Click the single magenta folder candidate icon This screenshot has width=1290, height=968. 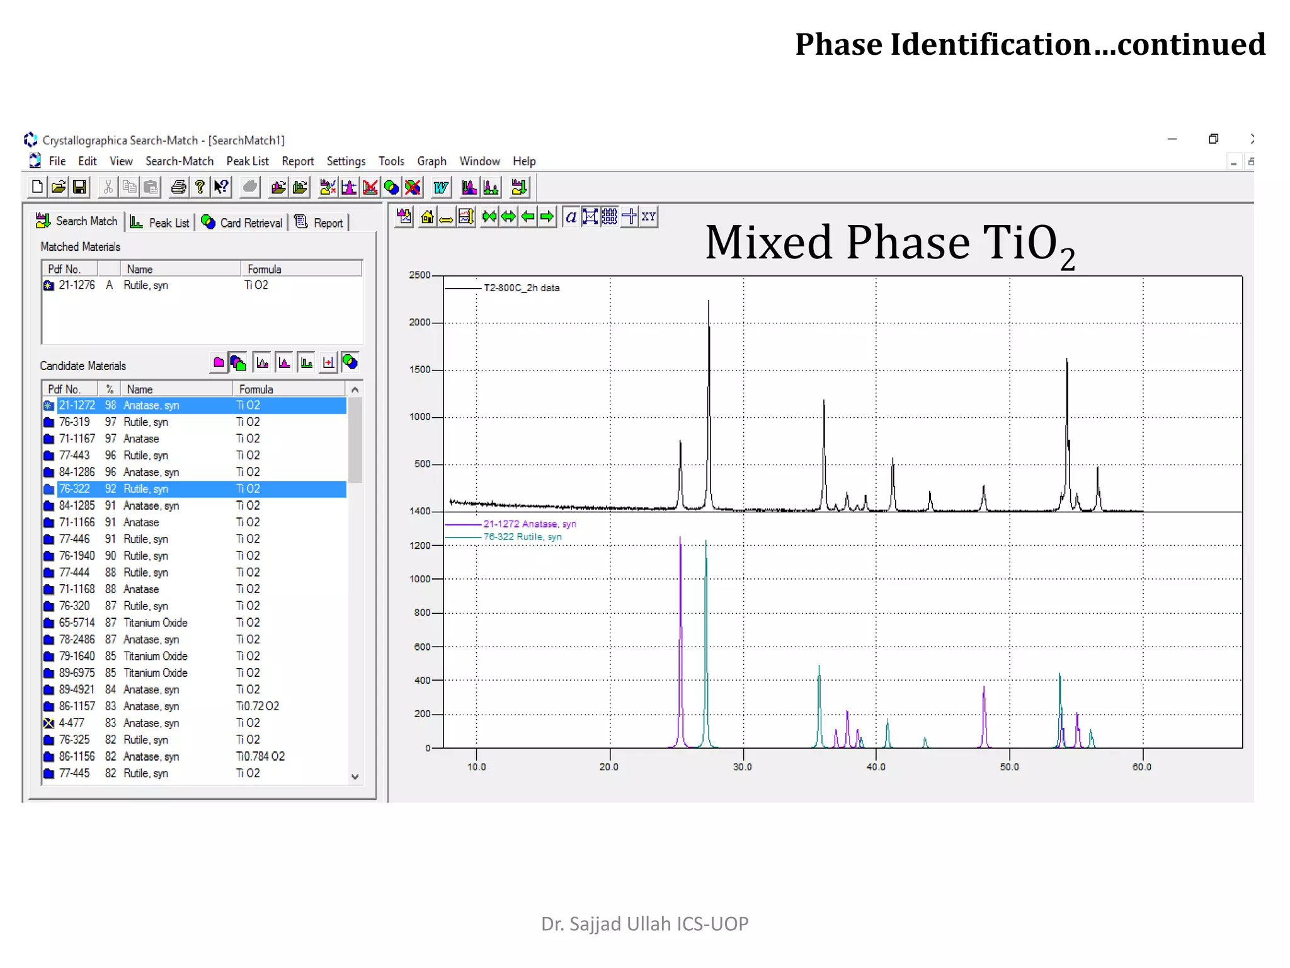click(219, 362)
